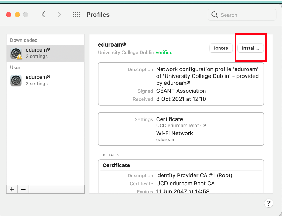Click the Ignore button

(x=221, y=48)
